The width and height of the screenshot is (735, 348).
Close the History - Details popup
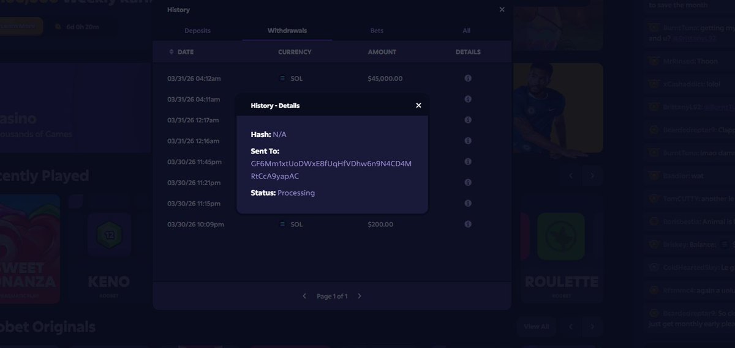[418, 105]
